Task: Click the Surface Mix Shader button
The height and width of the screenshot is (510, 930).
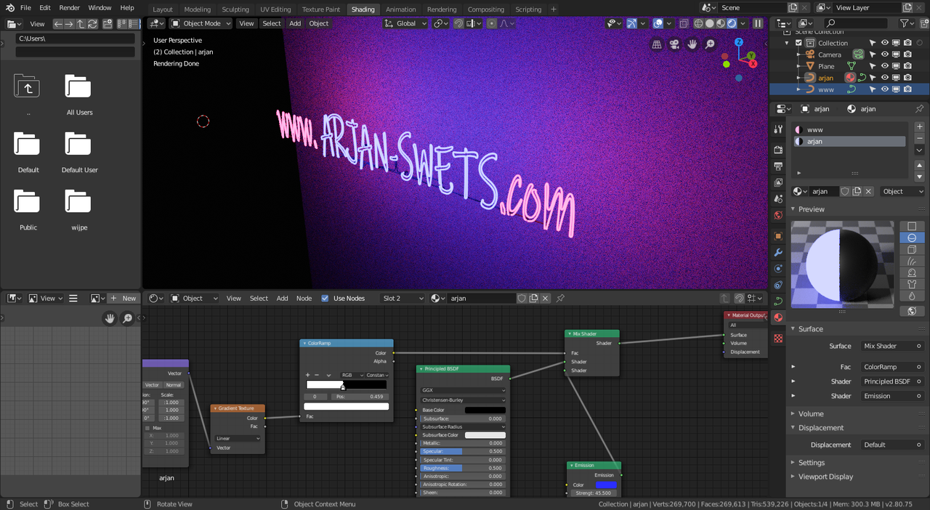Action: [892, 346]
